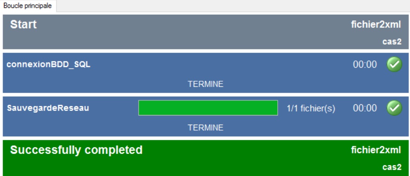Click blank area between connexionBDD_SQL and its timer
Screen dimensions: 410x176
point(220,65)
